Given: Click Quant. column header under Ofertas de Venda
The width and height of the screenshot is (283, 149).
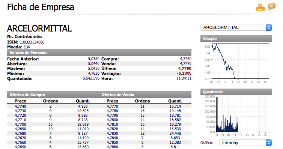Looking at the screenshot, I should tap(175, 101).
